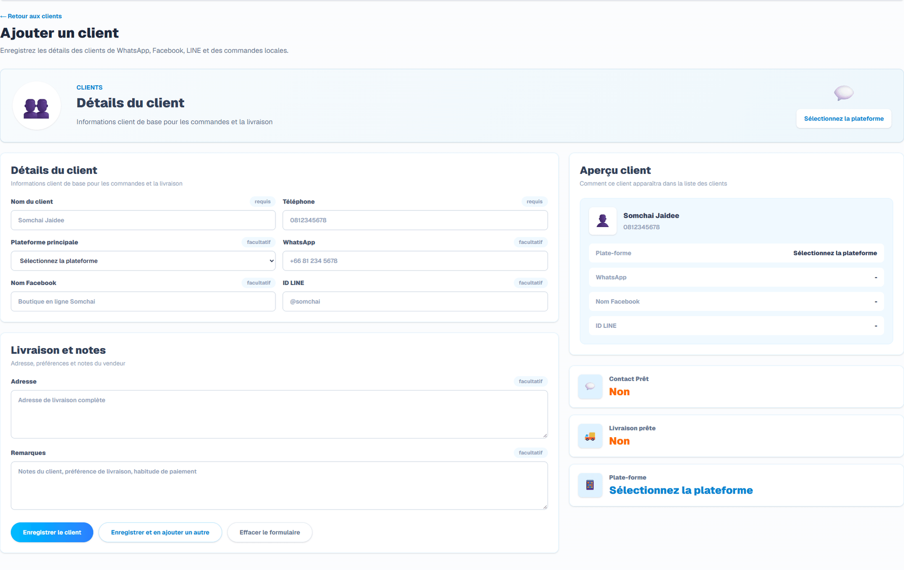
Task: Click Enregistrer et en ajouter un autre
Action: (x=160, y=532)
